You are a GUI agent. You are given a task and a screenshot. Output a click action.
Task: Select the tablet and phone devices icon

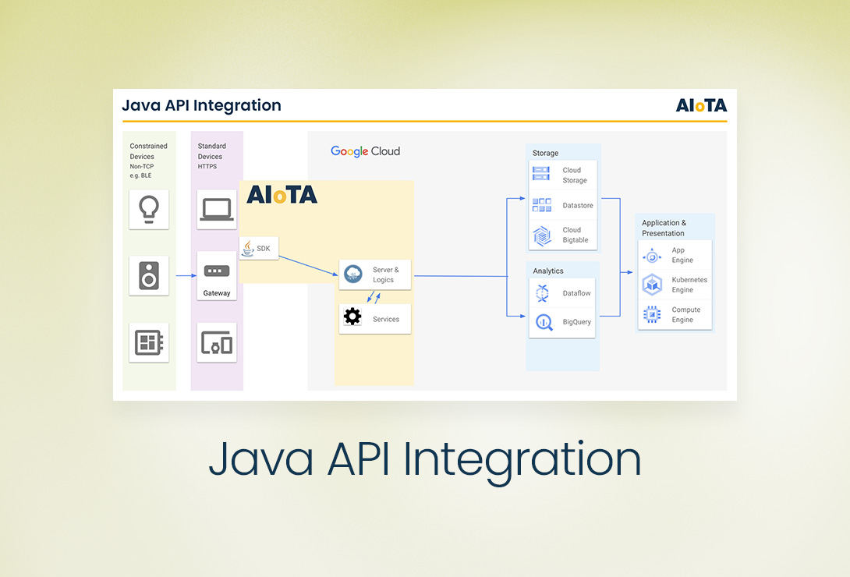point(216,342)
